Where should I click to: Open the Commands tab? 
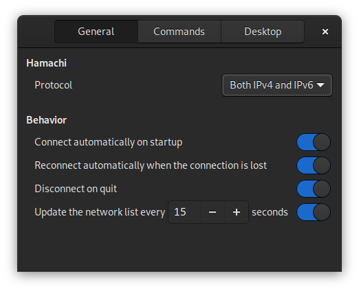pyautogui.click(x=179, y=32)
